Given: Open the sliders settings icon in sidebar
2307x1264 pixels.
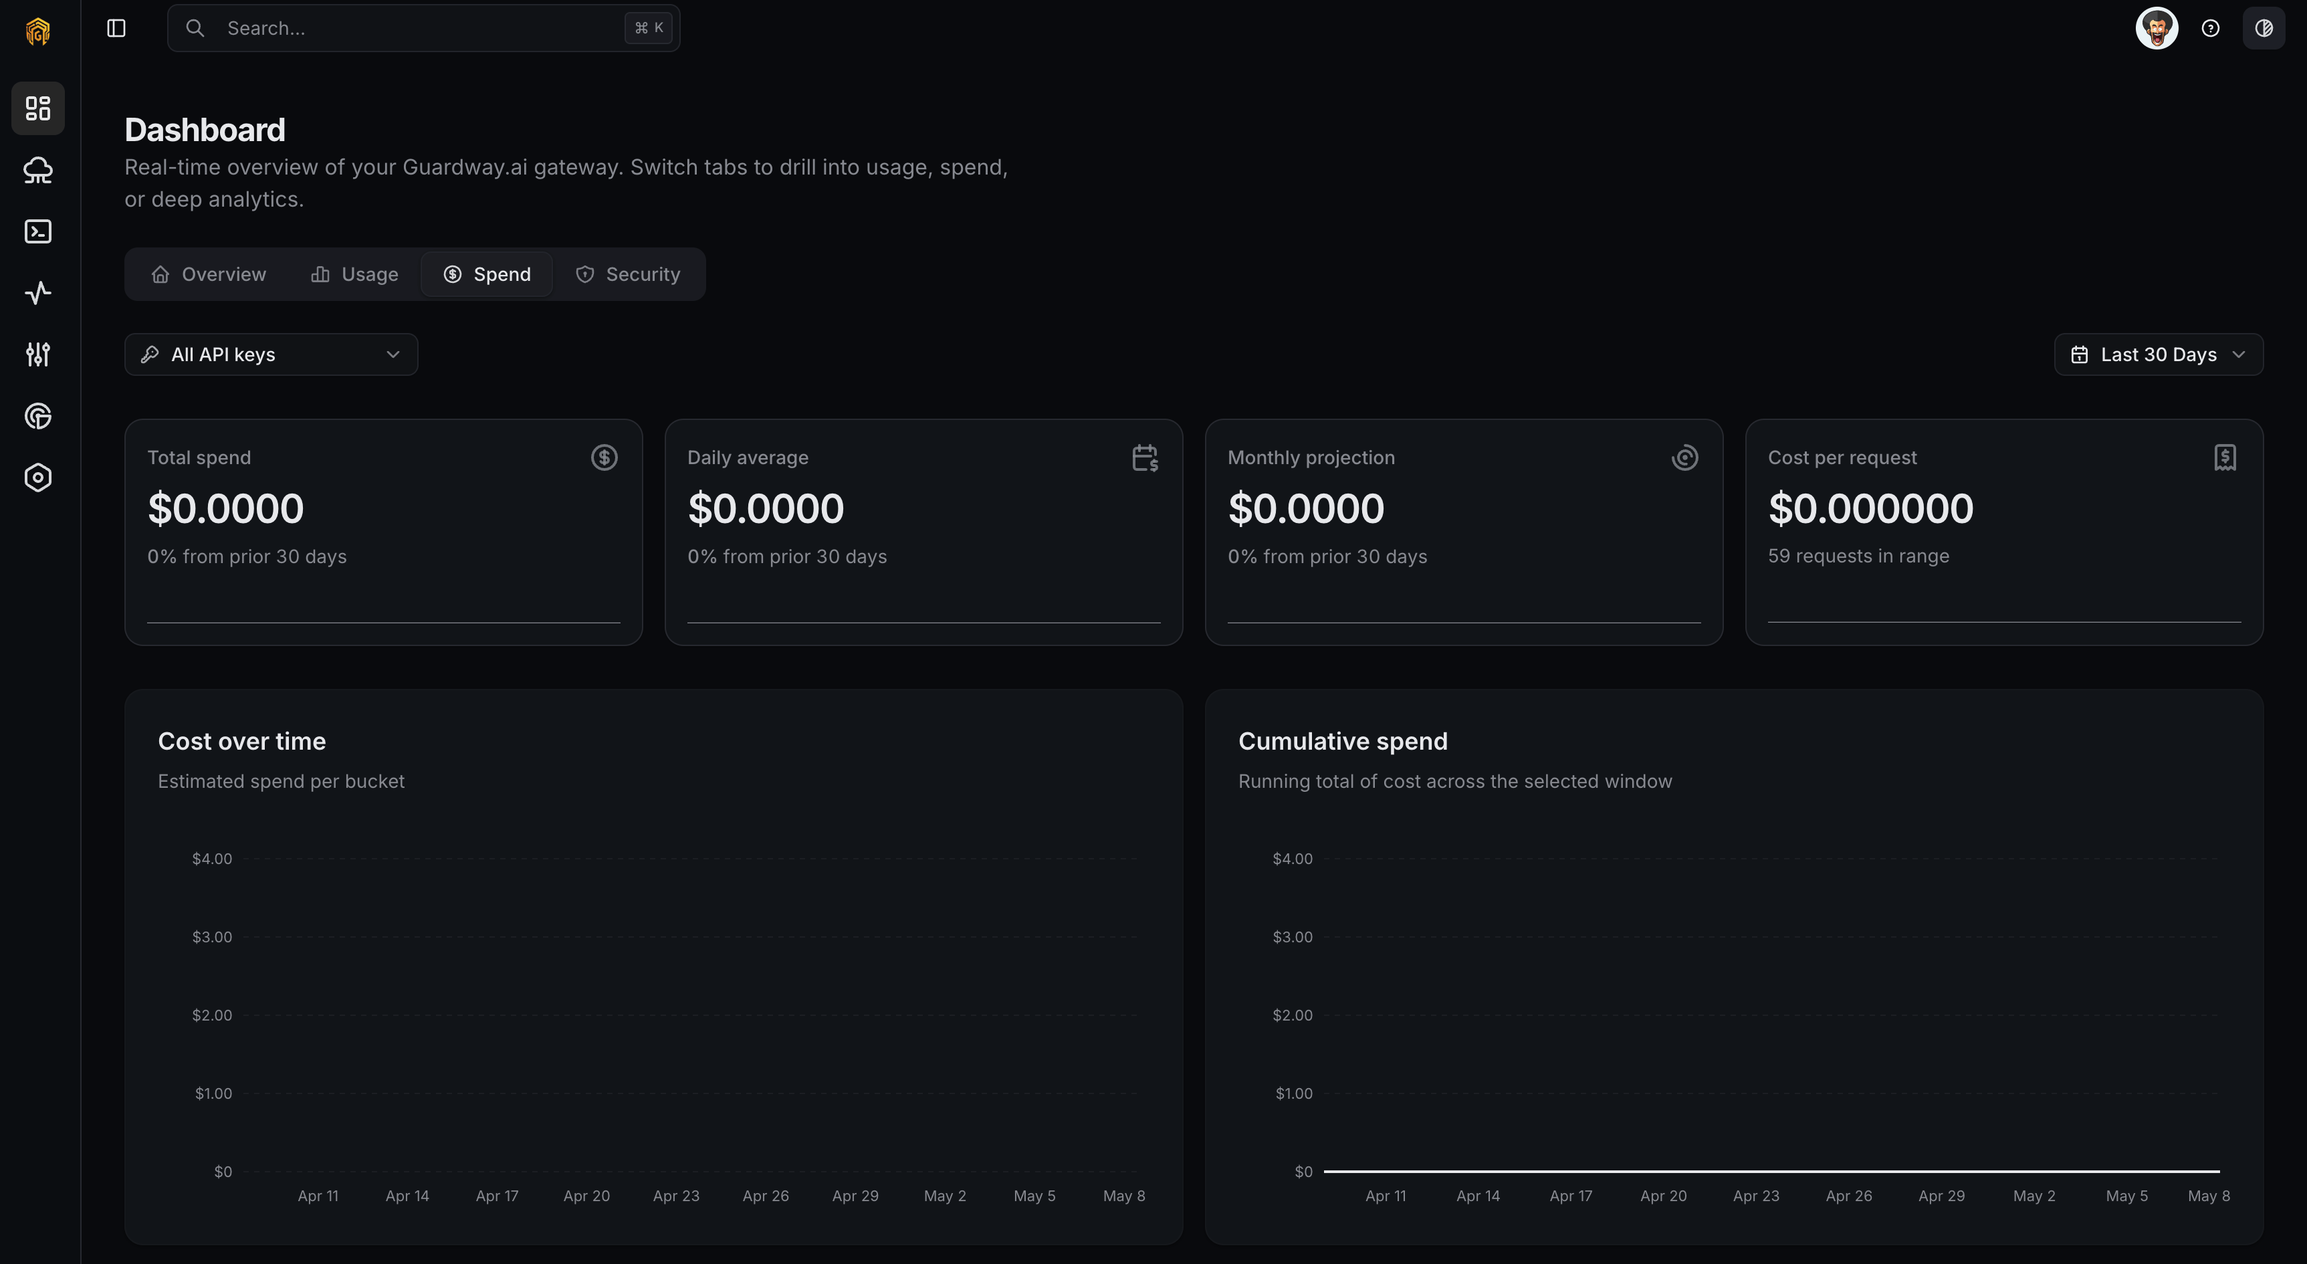Looking at the screenshot, I should tap(37, 354).
